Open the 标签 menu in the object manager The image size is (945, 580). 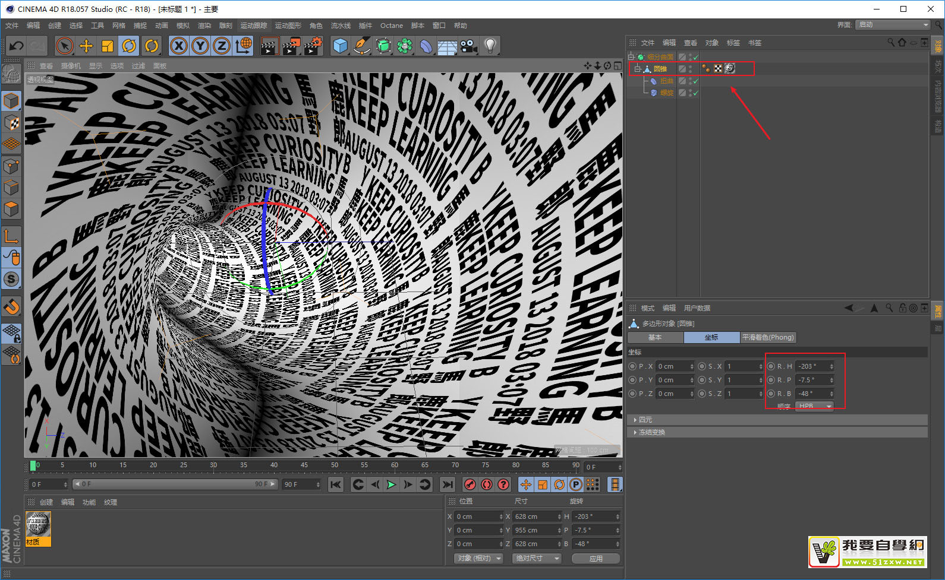733,43
